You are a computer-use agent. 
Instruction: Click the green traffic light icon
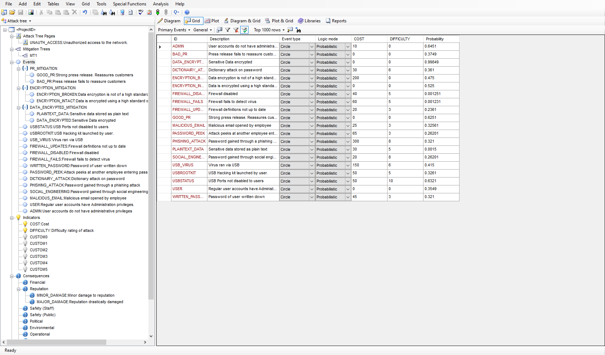(x=158, y=12)
